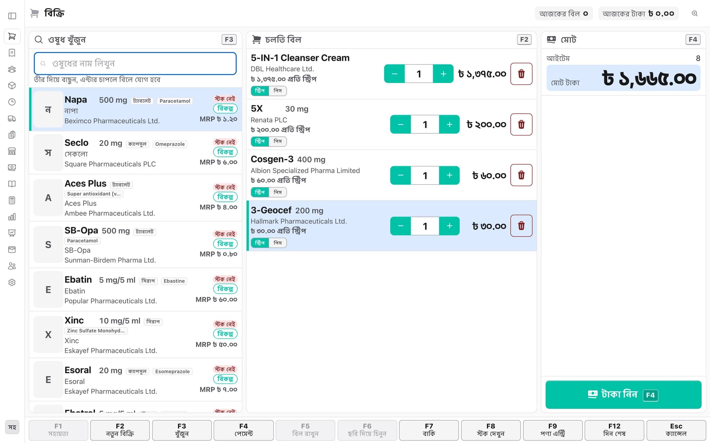Select the Xinc 10 mg/5 ml medicine row
Viewport: 710px width, 443px height.
tap(135, 335)
